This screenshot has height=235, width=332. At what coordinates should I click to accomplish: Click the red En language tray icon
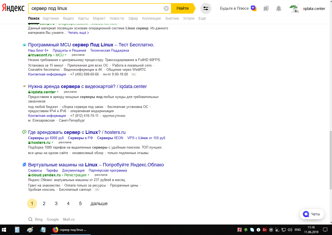click(265, 230)
